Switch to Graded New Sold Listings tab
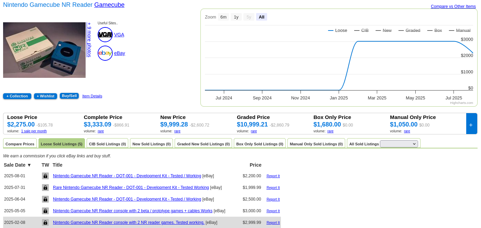The image size is (481, 228). 203,144
